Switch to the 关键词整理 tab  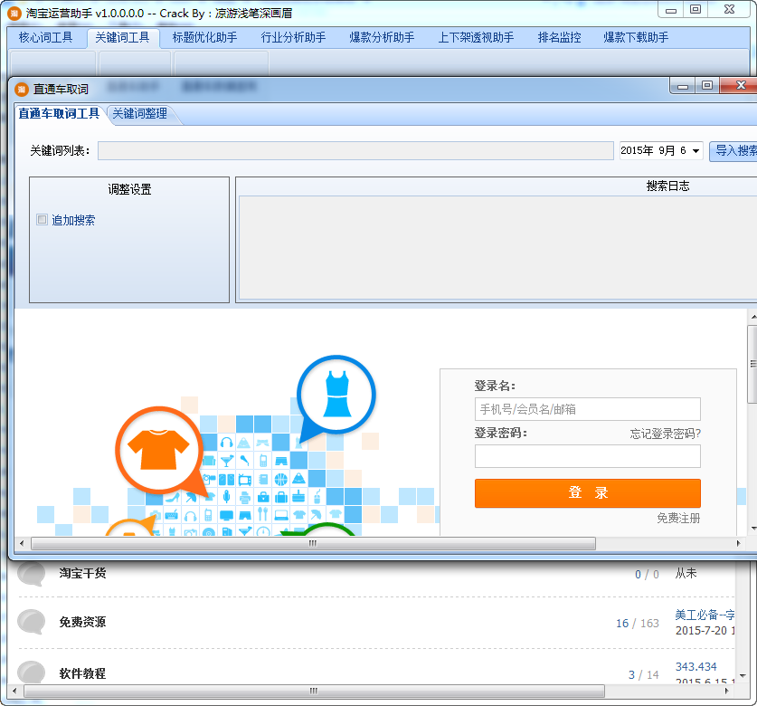tap(139, 113)
